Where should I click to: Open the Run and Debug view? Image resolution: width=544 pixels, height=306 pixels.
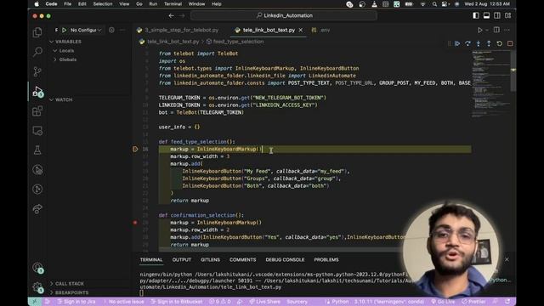[37, 92]
